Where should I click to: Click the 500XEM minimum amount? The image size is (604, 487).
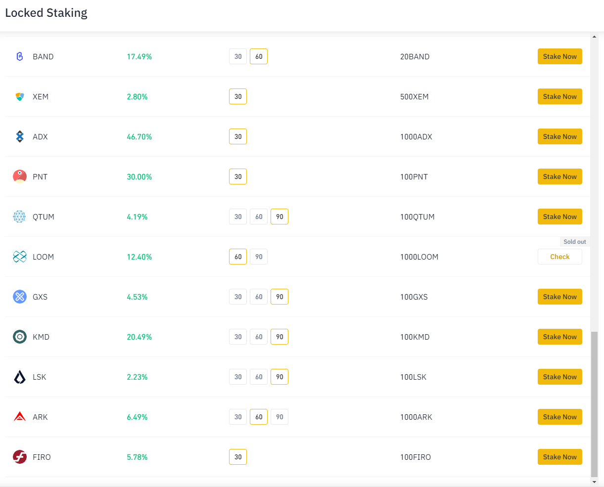415,96
